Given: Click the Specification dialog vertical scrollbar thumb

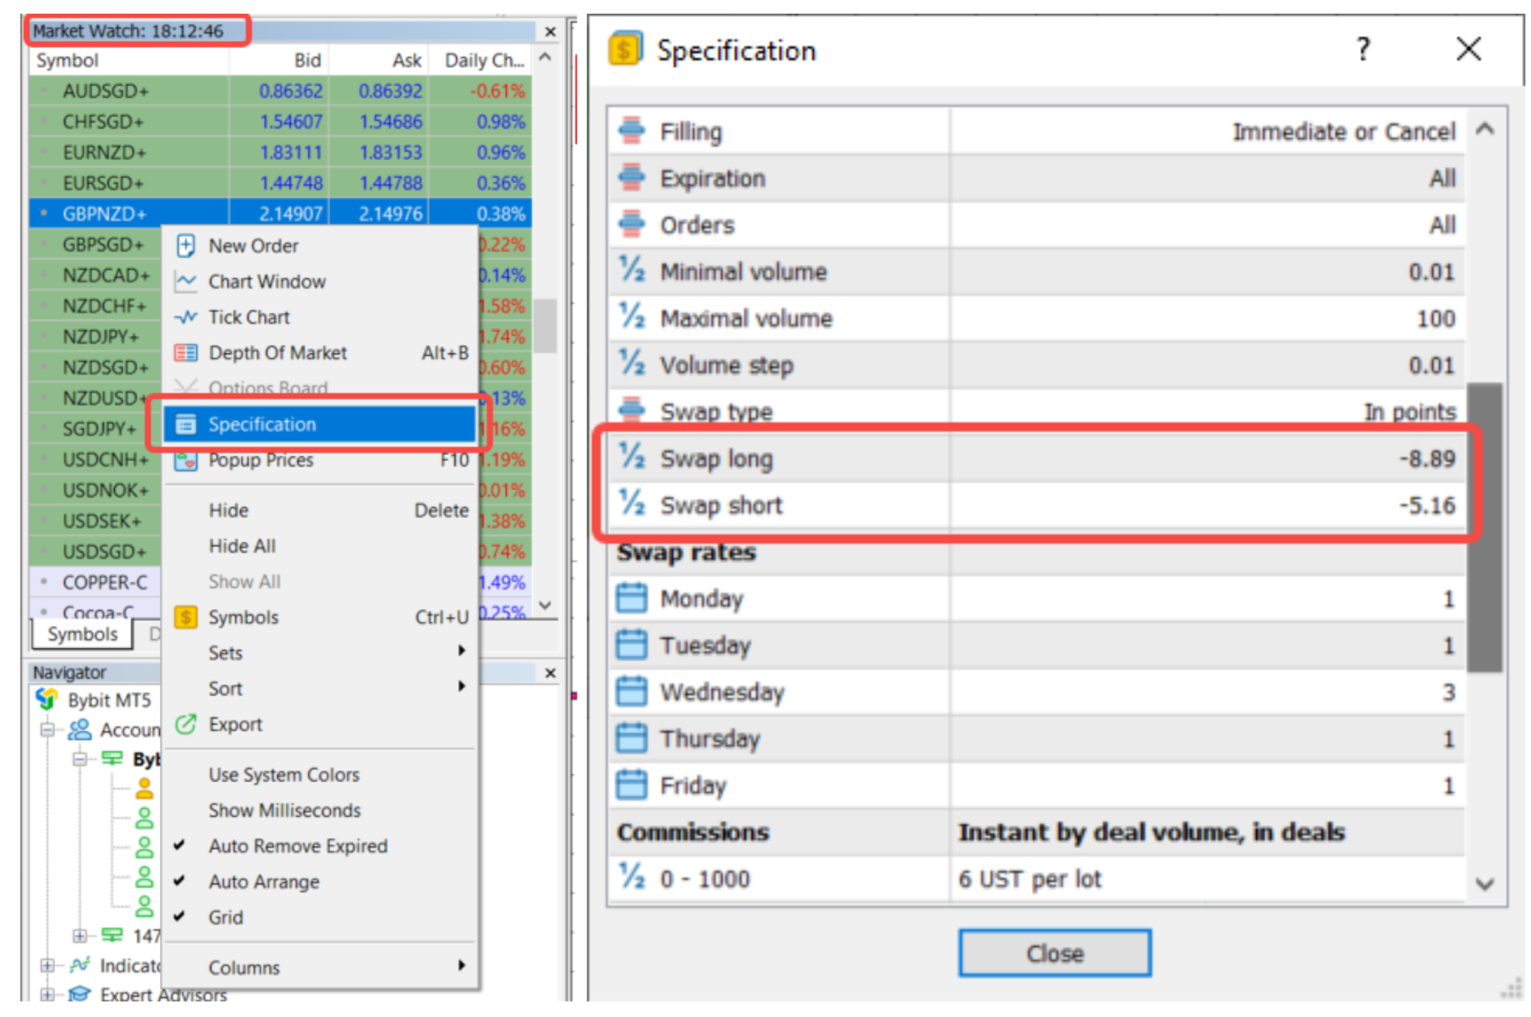Looking at the screenshot, I should click(1484, 526).
